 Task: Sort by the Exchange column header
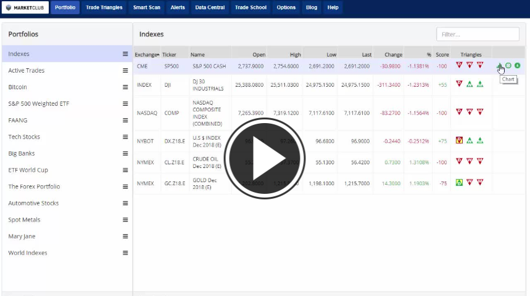[x=147, y=55]
